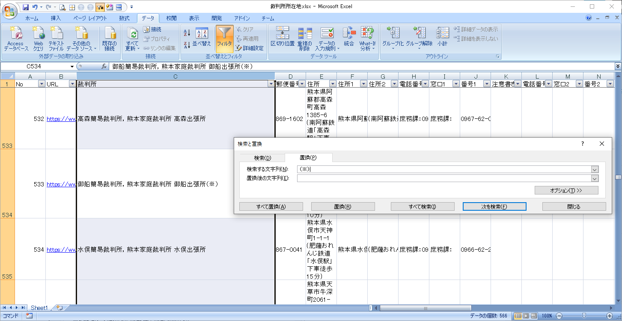Insert a new worksheet tab
The width and height of the screenshot is (622, 321).
click(60, 308)
